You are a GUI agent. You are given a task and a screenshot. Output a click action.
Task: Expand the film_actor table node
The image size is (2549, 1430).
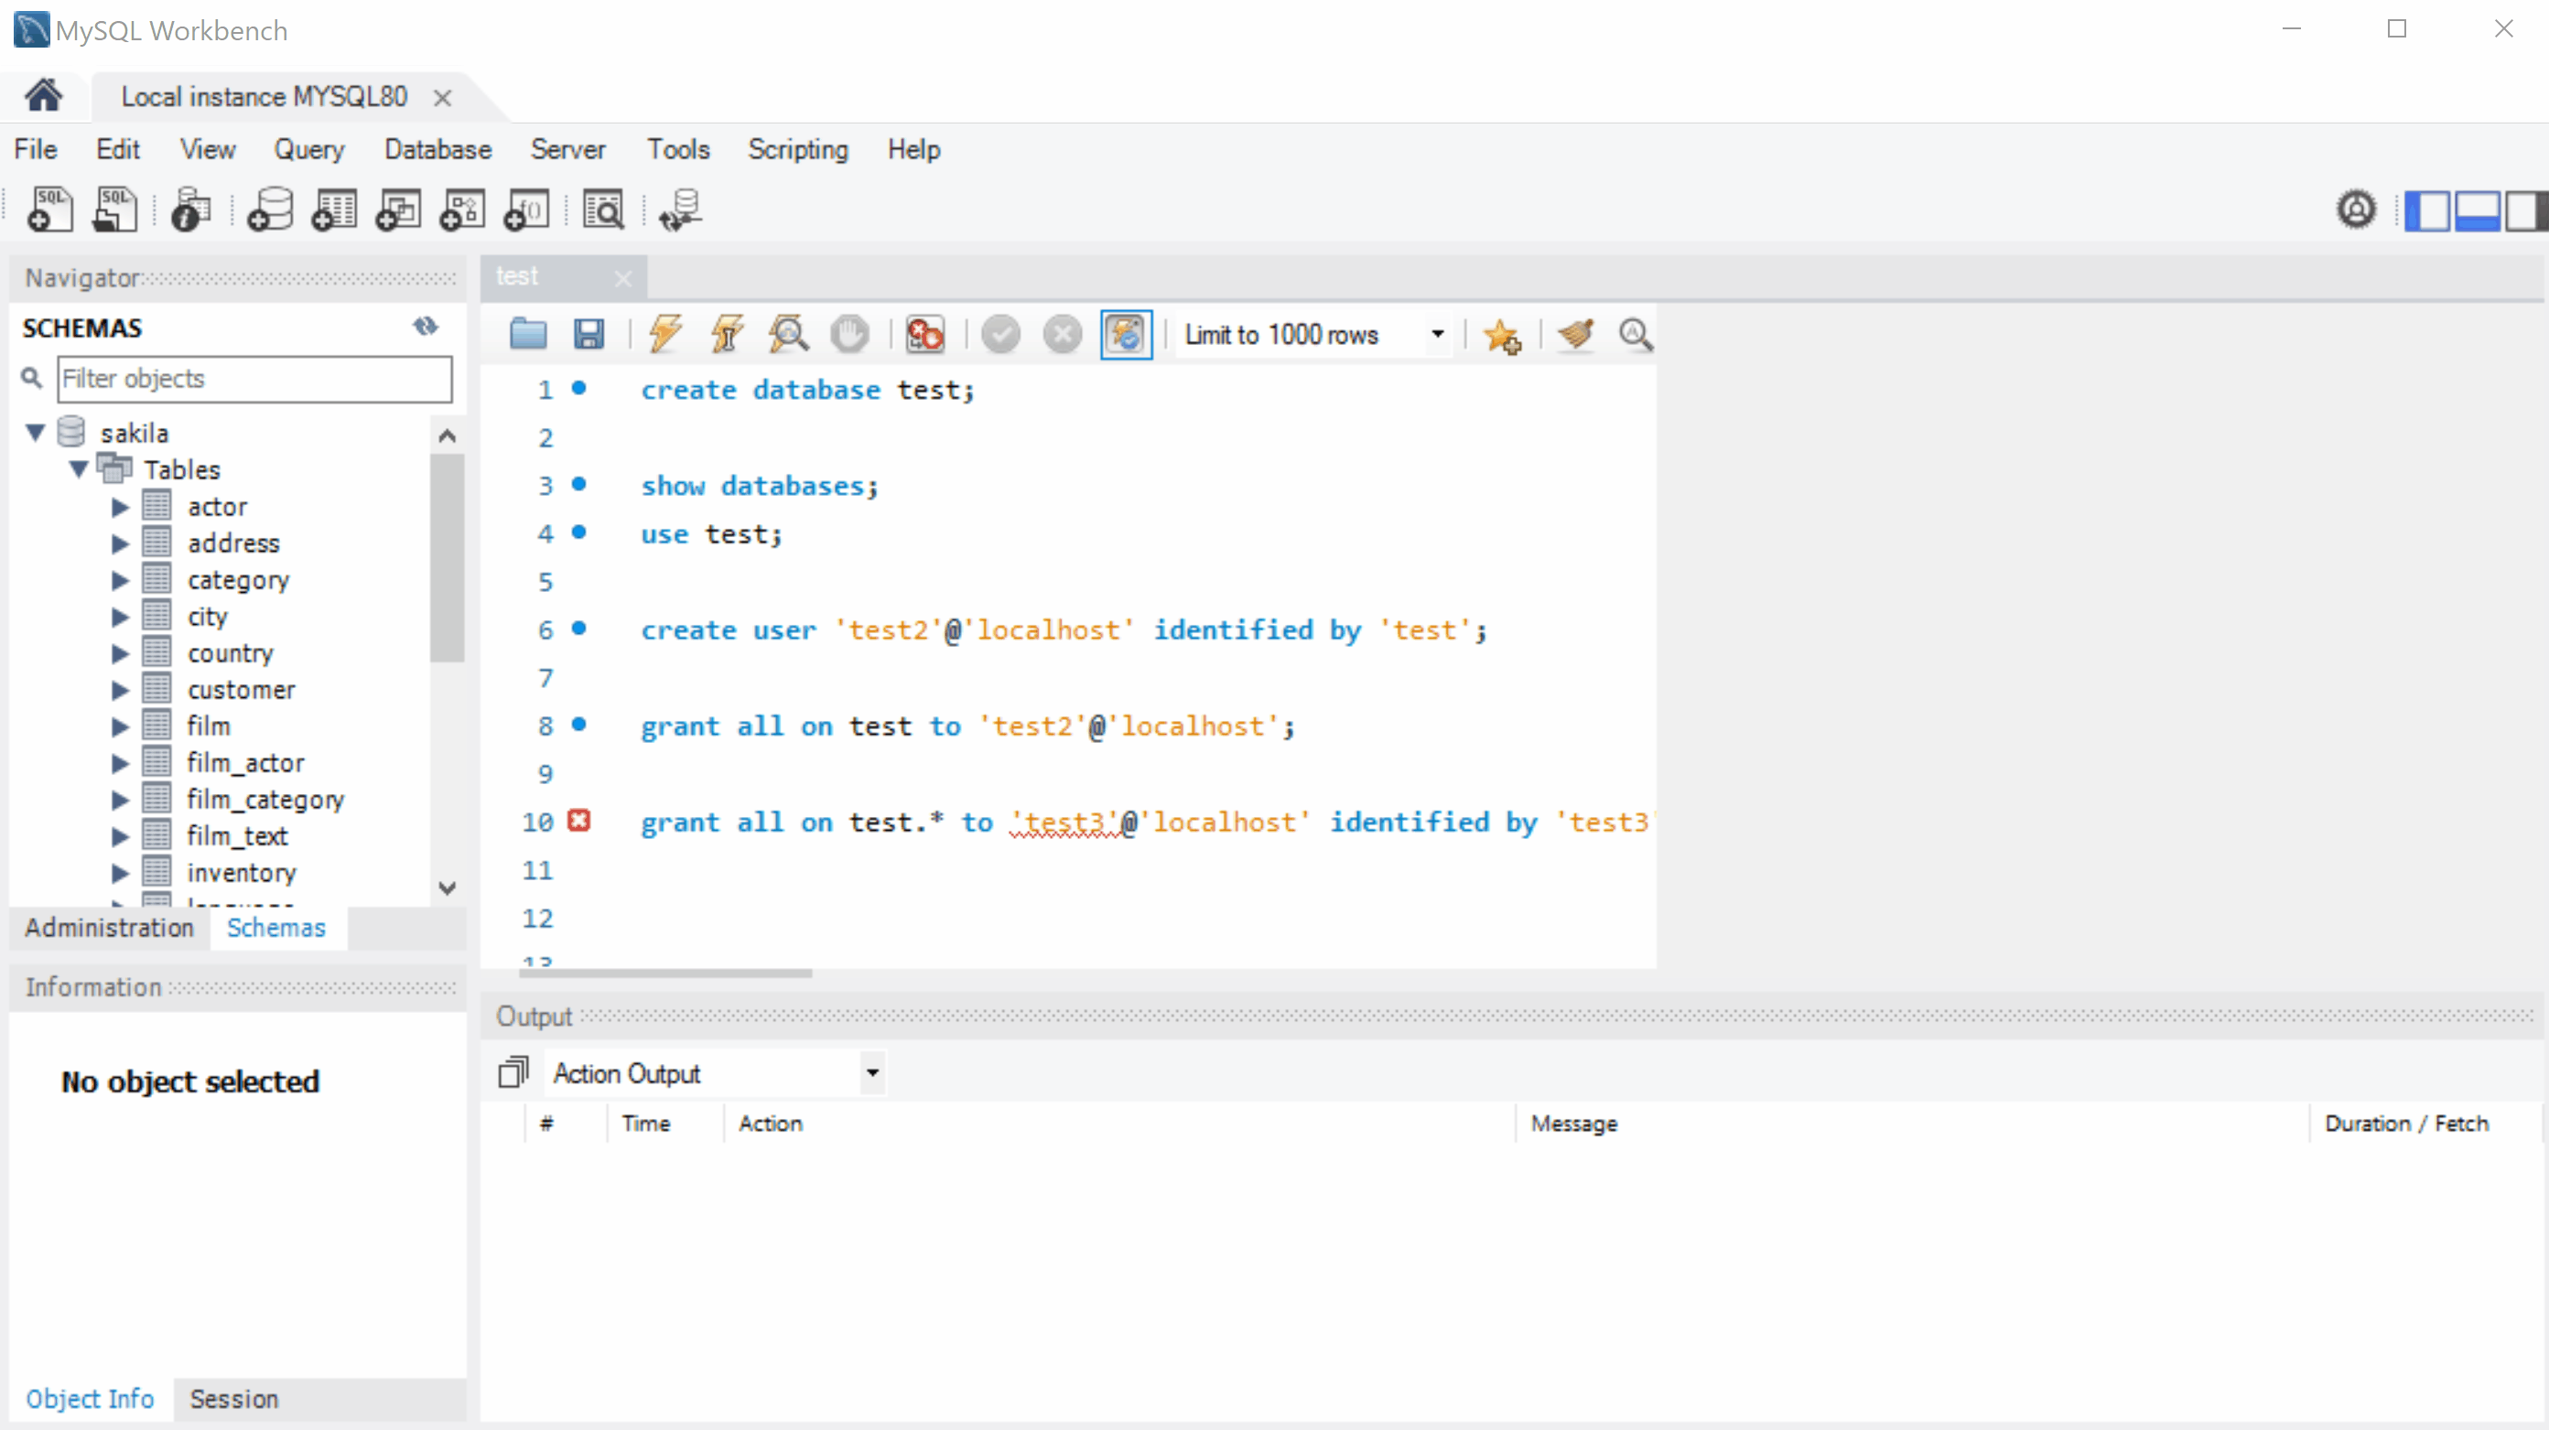[120, 762]
